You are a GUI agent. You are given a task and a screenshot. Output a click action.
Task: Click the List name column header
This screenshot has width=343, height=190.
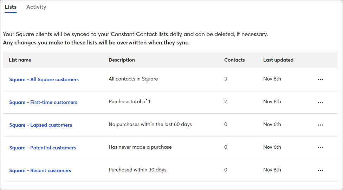click(x=20, y=60)
